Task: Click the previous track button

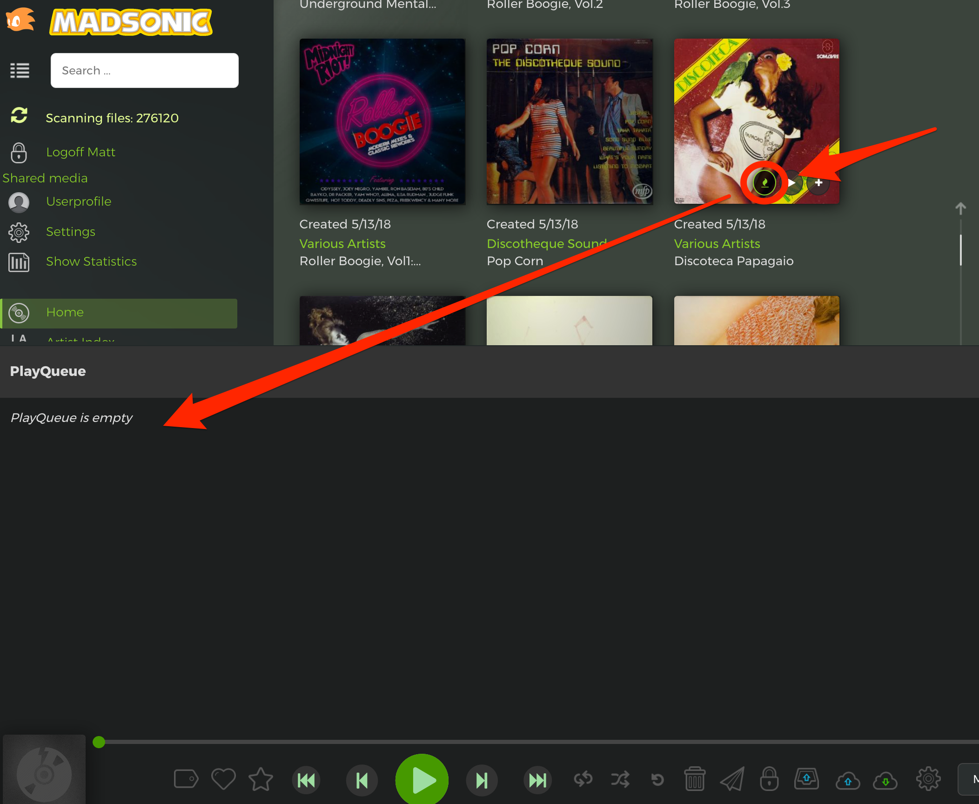Action: point(362,780)
